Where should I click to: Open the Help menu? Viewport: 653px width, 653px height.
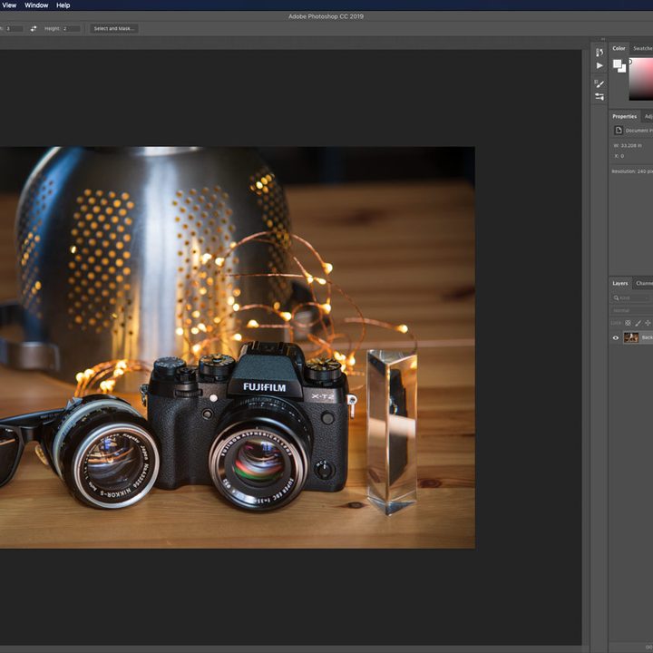click(x=63, y=5)
